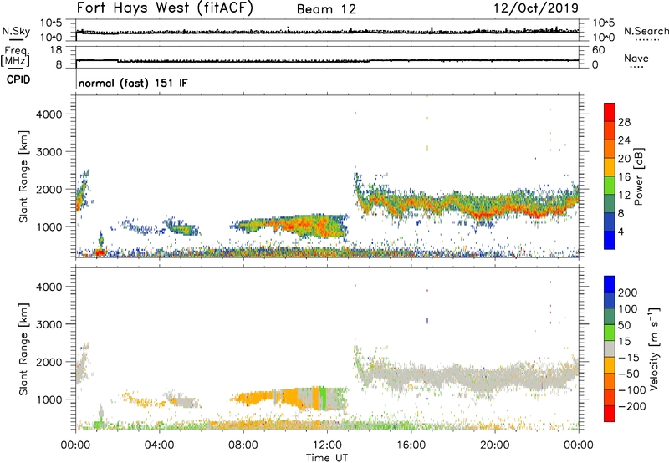Screen dimensions: 669x463
Task: Click the dotted line sample under Nave
Action: pos(636,67)
